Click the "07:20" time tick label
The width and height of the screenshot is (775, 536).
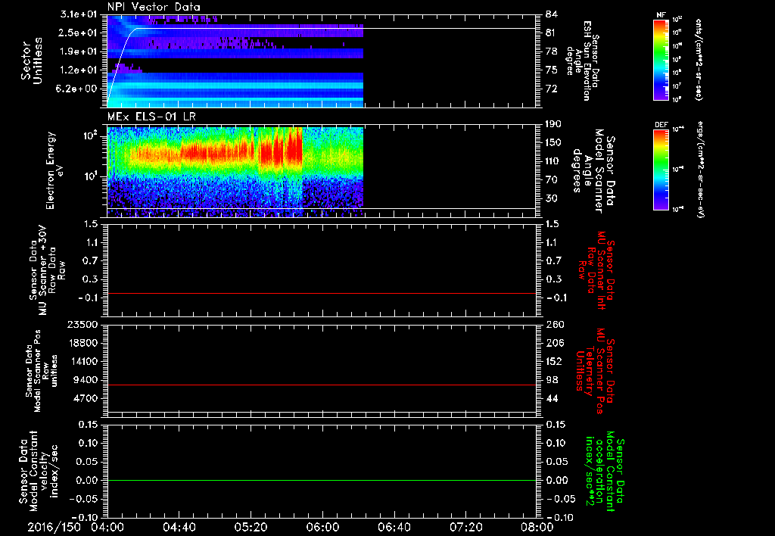tap(465, 527)
